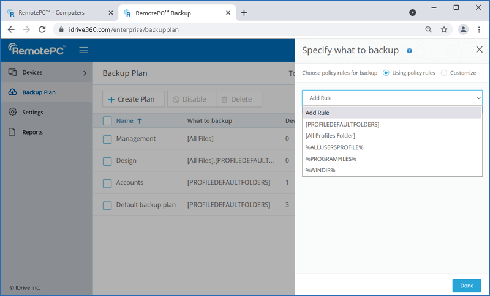Screen dimensions: 490x296
Task: Click the help icon next to panel title
Action: pos(409,51)
